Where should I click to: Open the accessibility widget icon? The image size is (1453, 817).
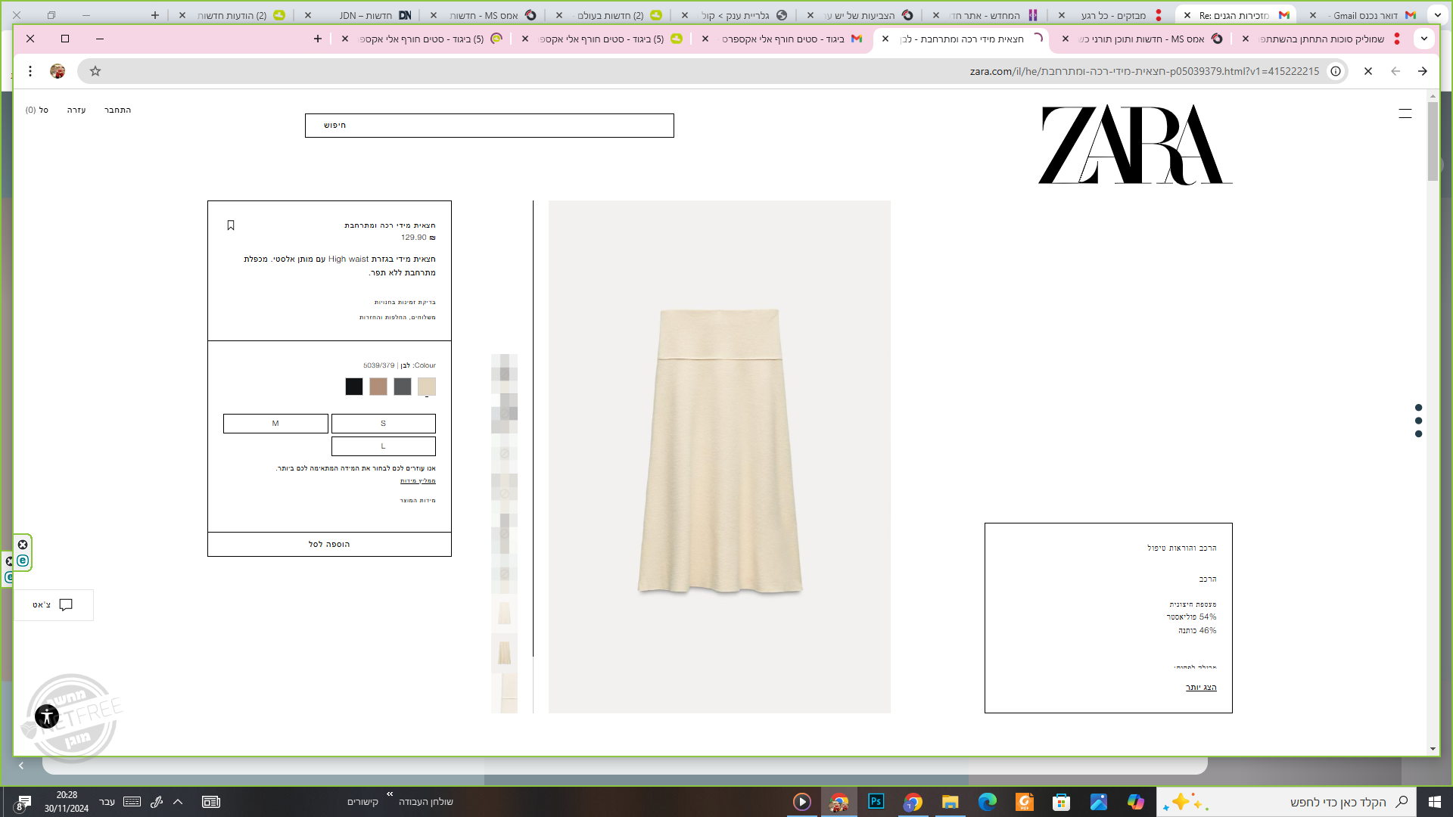click(47, 716)
